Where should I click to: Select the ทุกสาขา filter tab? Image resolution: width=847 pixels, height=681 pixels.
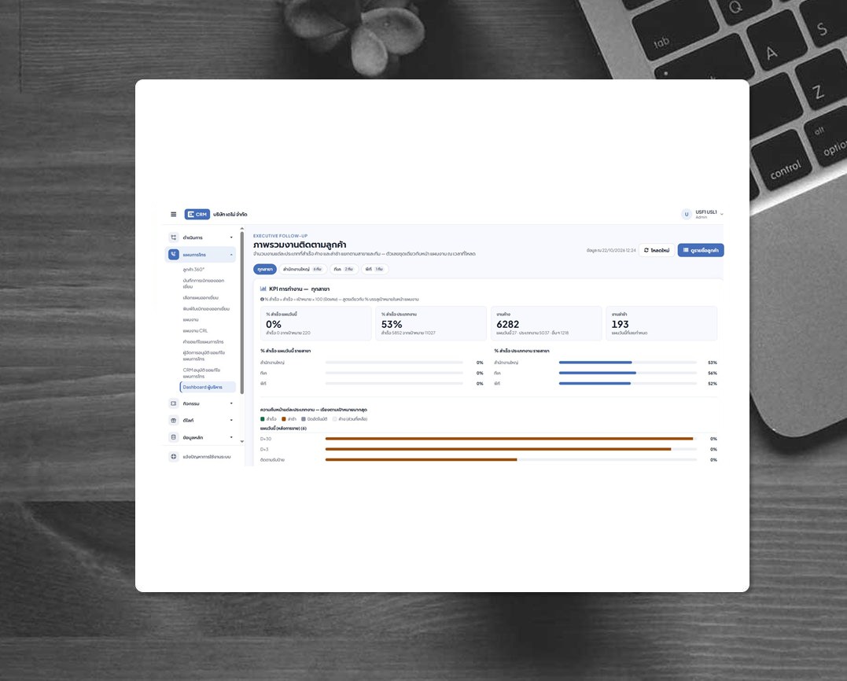coord(265,269)
